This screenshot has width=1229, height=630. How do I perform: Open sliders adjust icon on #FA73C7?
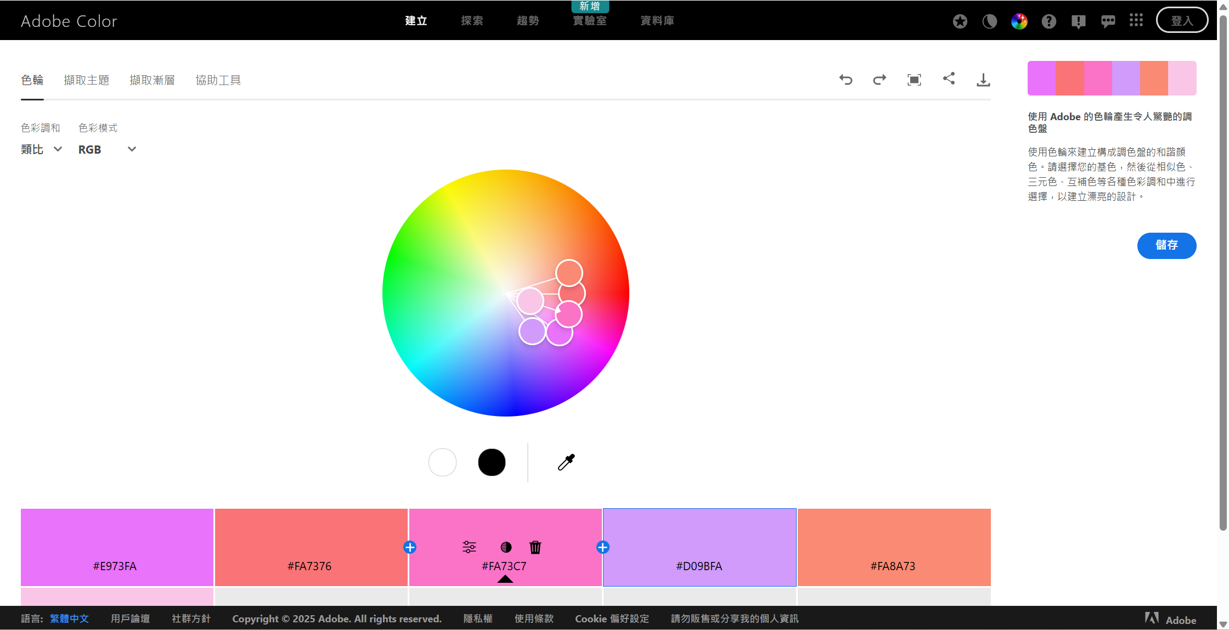(x=469, y=547)
